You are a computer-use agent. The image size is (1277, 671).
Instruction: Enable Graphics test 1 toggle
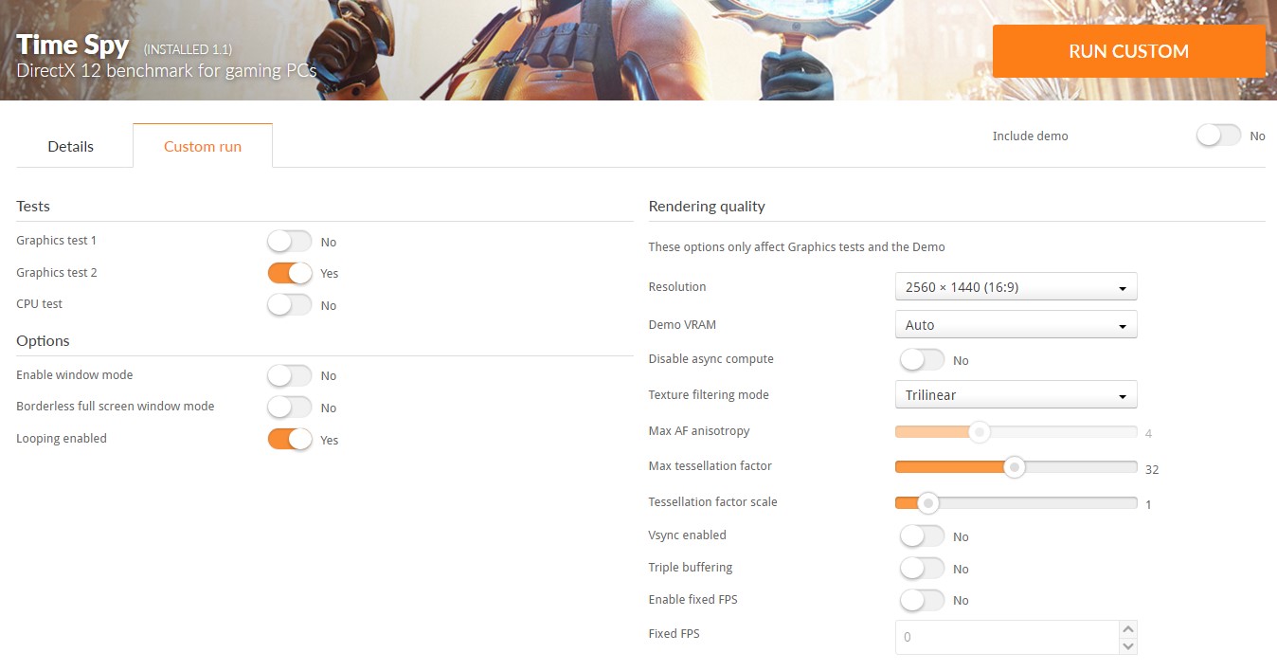pyautogui.click(x=289, y=242)
